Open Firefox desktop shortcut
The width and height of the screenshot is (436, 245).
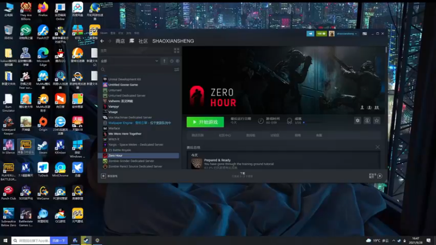click(x=43, y=9)
